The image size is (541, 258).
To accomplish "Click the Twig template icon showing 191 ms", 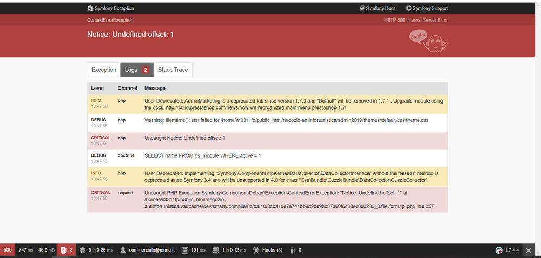I will point(185,250).
